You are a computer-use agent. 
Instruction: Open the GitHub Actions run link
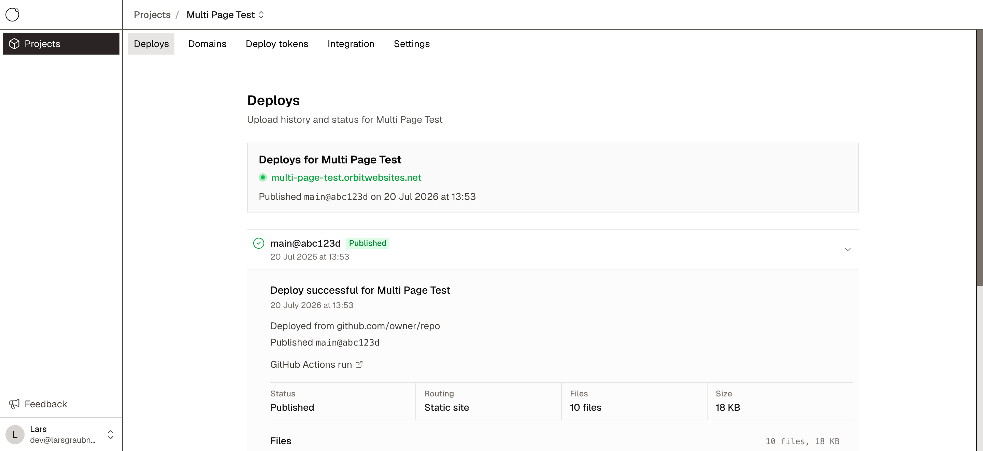coord(316,364)
